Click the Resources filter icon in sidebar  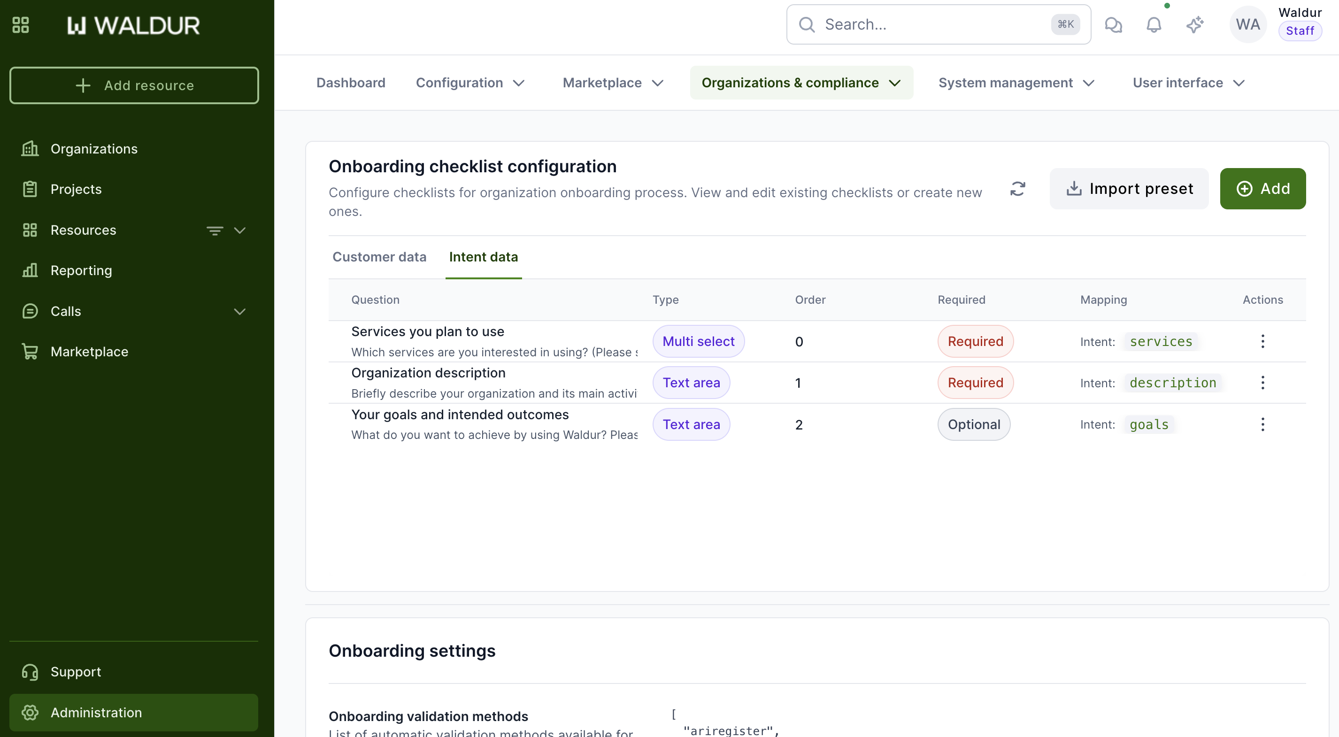pos(215,230)
